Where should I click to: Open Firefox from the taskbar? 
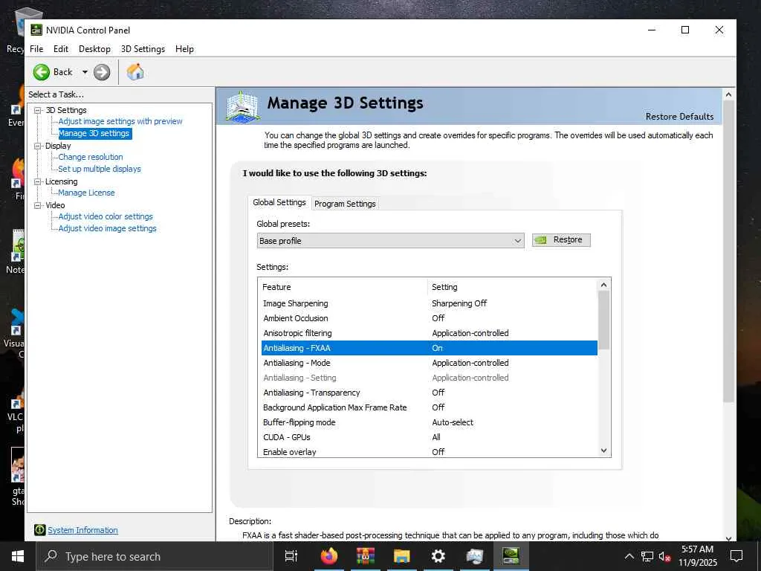329,556
